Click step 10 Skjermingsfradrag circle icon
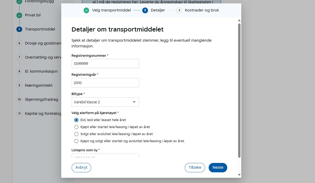Viewport: 315px width, 183px height. pyautogui.click(x=19, y=99)
